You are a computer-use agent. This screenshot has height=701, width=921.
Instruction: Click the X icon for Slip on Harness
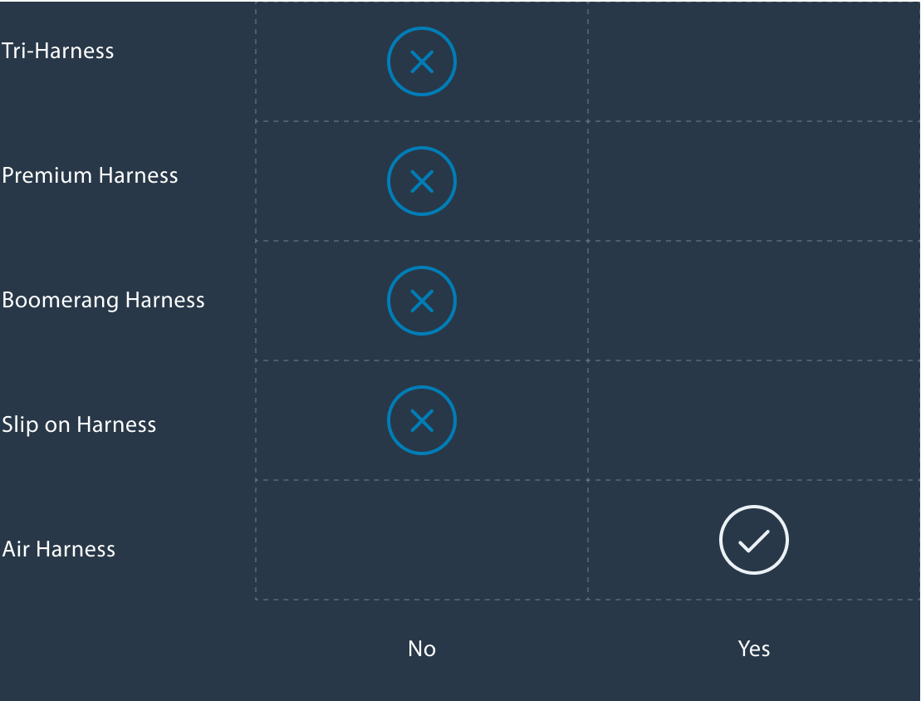point(422,420)
